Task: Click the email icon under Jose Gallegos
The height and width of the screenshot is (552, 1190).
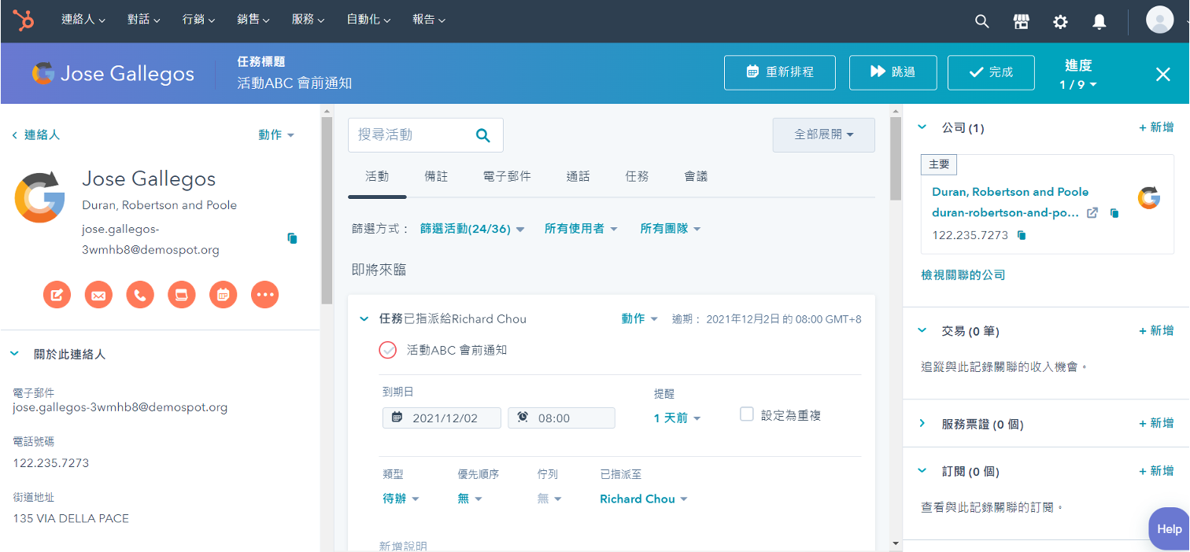Action: (98, 295)
